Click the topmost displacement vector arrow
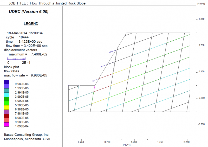 pyautogui.click(x=113, y=51)
